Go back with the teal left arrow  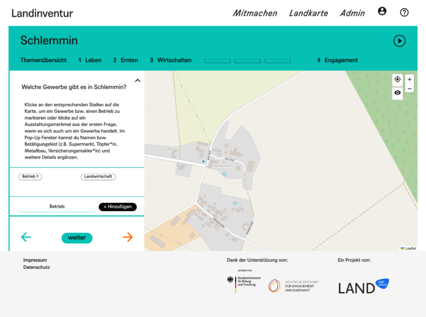(26, 237)
